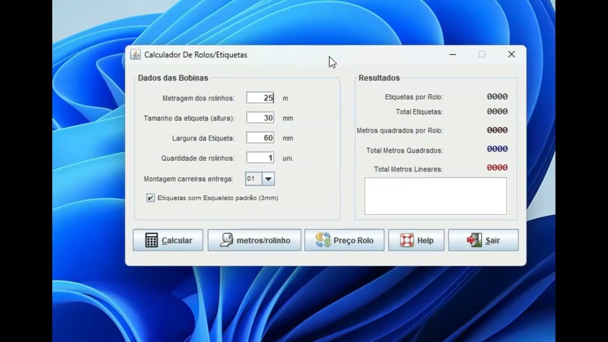Viewport: 608px width, 342px height.
Task: Click the exit door icon on Sair button
Action: point(475,240)
